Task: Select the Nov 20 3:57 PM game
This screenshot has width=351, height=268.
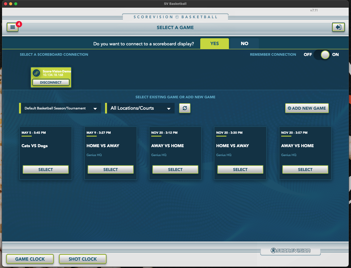Action: tap(305, 169)
